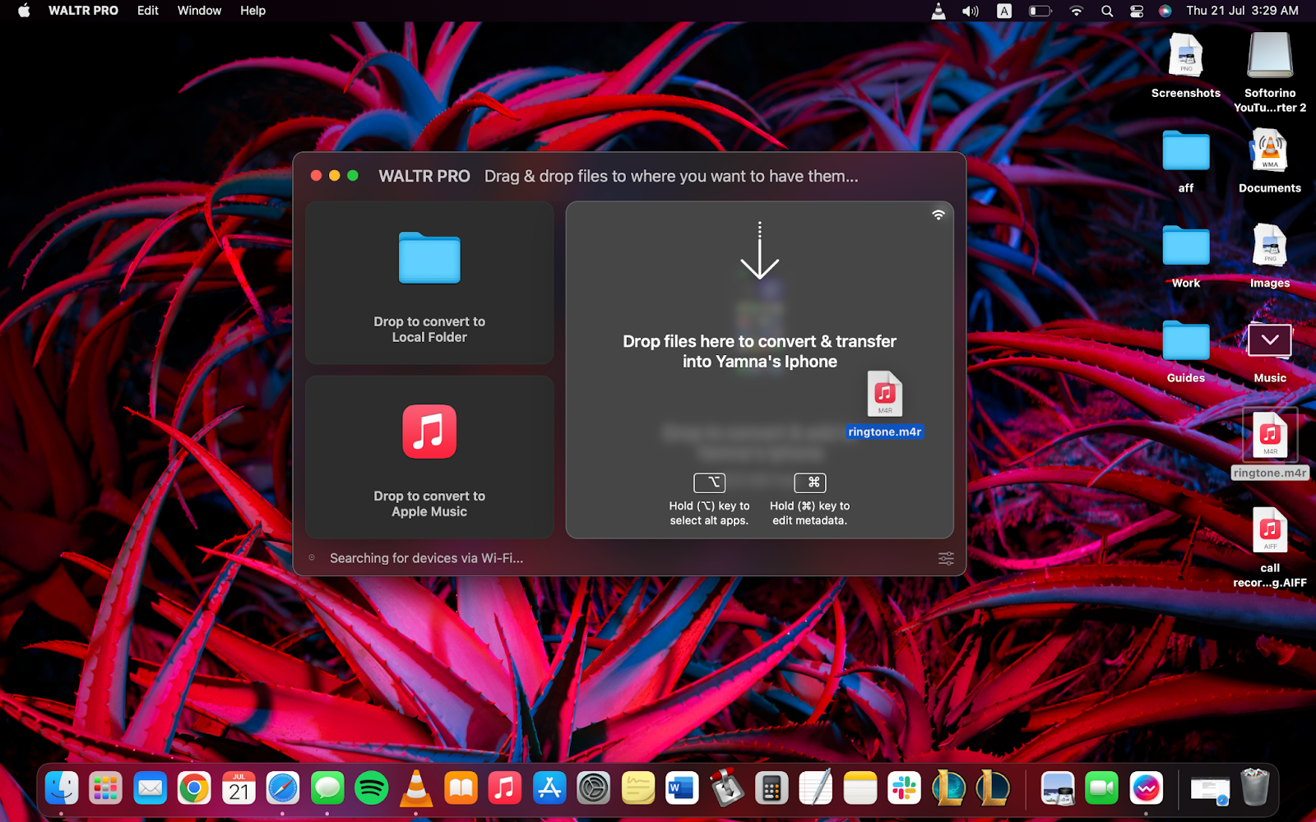Open Stickies from the Dock
Viewport: 1316px width, 822px height.
point(638,789)
